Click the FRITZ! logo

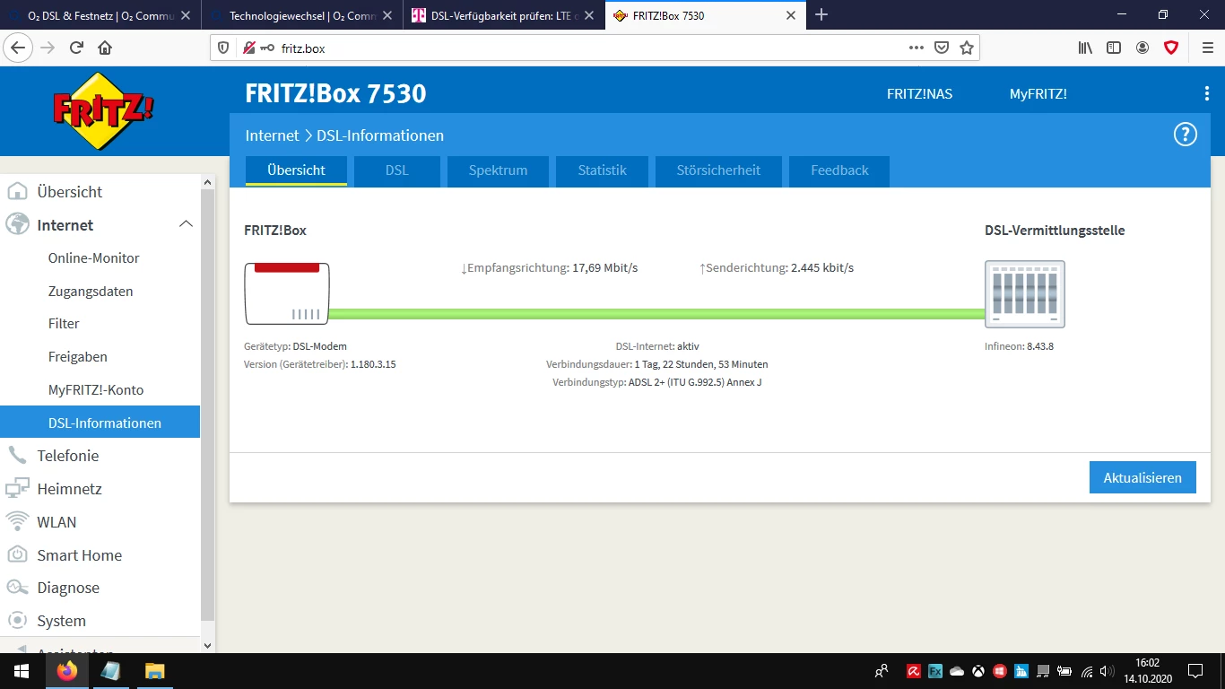tap(103, 111)
